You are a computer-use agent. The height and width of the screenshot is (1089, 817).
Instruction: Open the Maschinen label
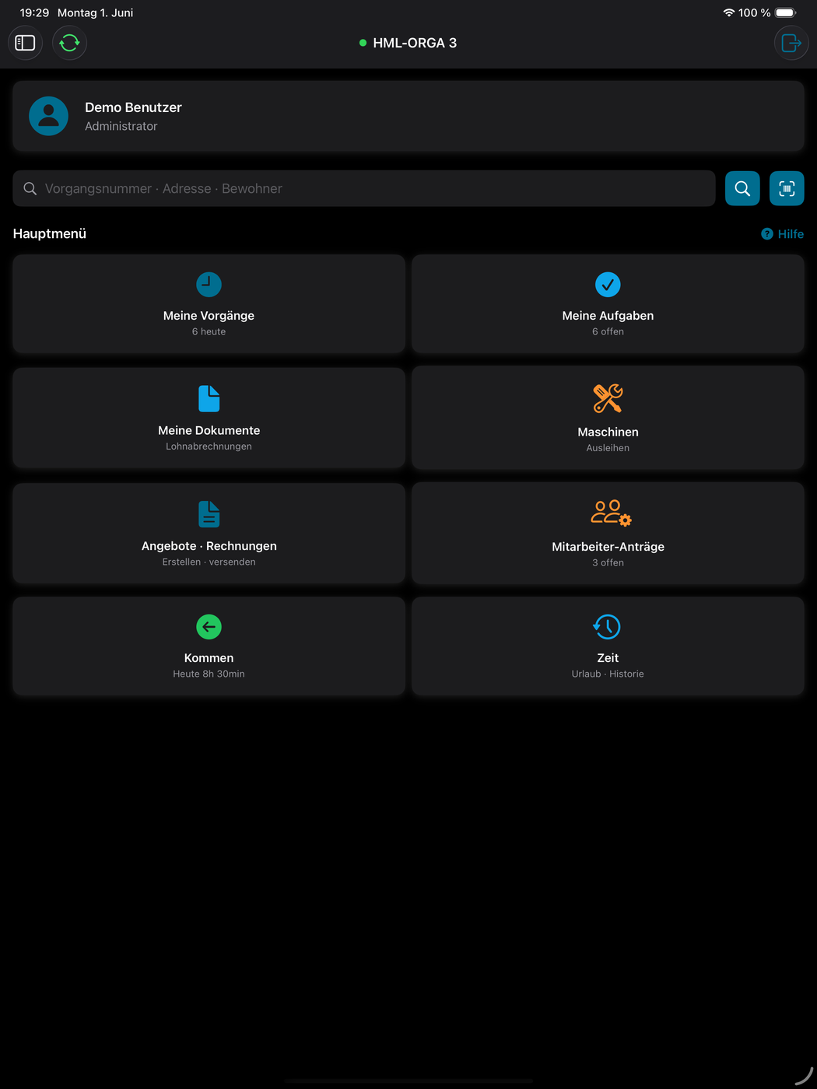click(x=608, y=432)
